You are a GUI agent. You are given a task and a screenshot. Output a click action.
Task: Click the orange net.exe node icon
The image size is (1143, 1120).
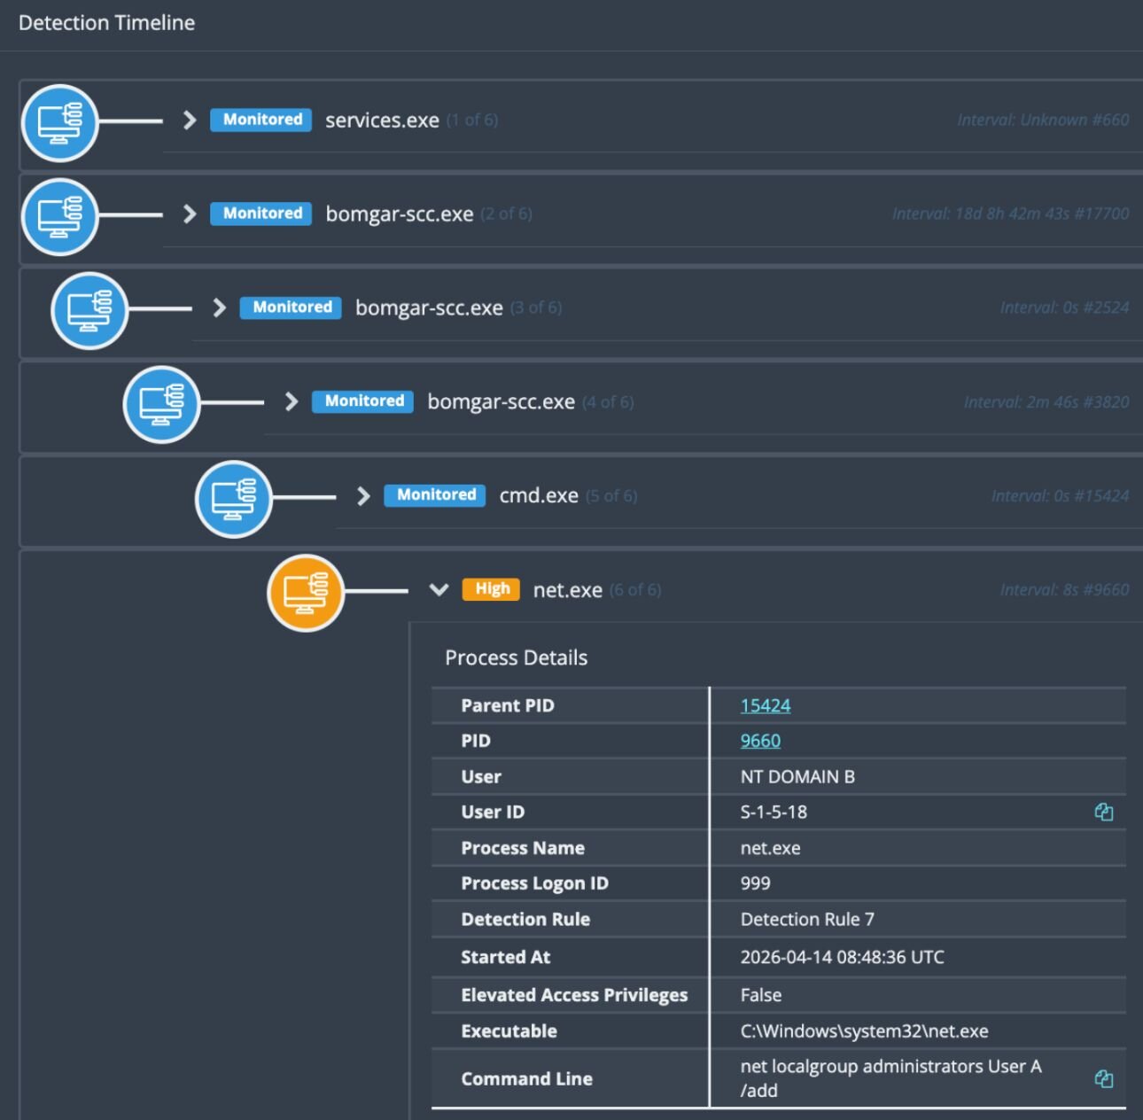click(306, 592)
